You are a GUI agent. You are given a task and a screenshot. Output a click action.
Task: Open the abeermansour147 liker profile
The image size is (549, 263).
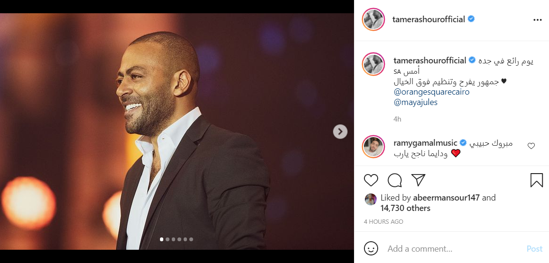pos(446,198)
